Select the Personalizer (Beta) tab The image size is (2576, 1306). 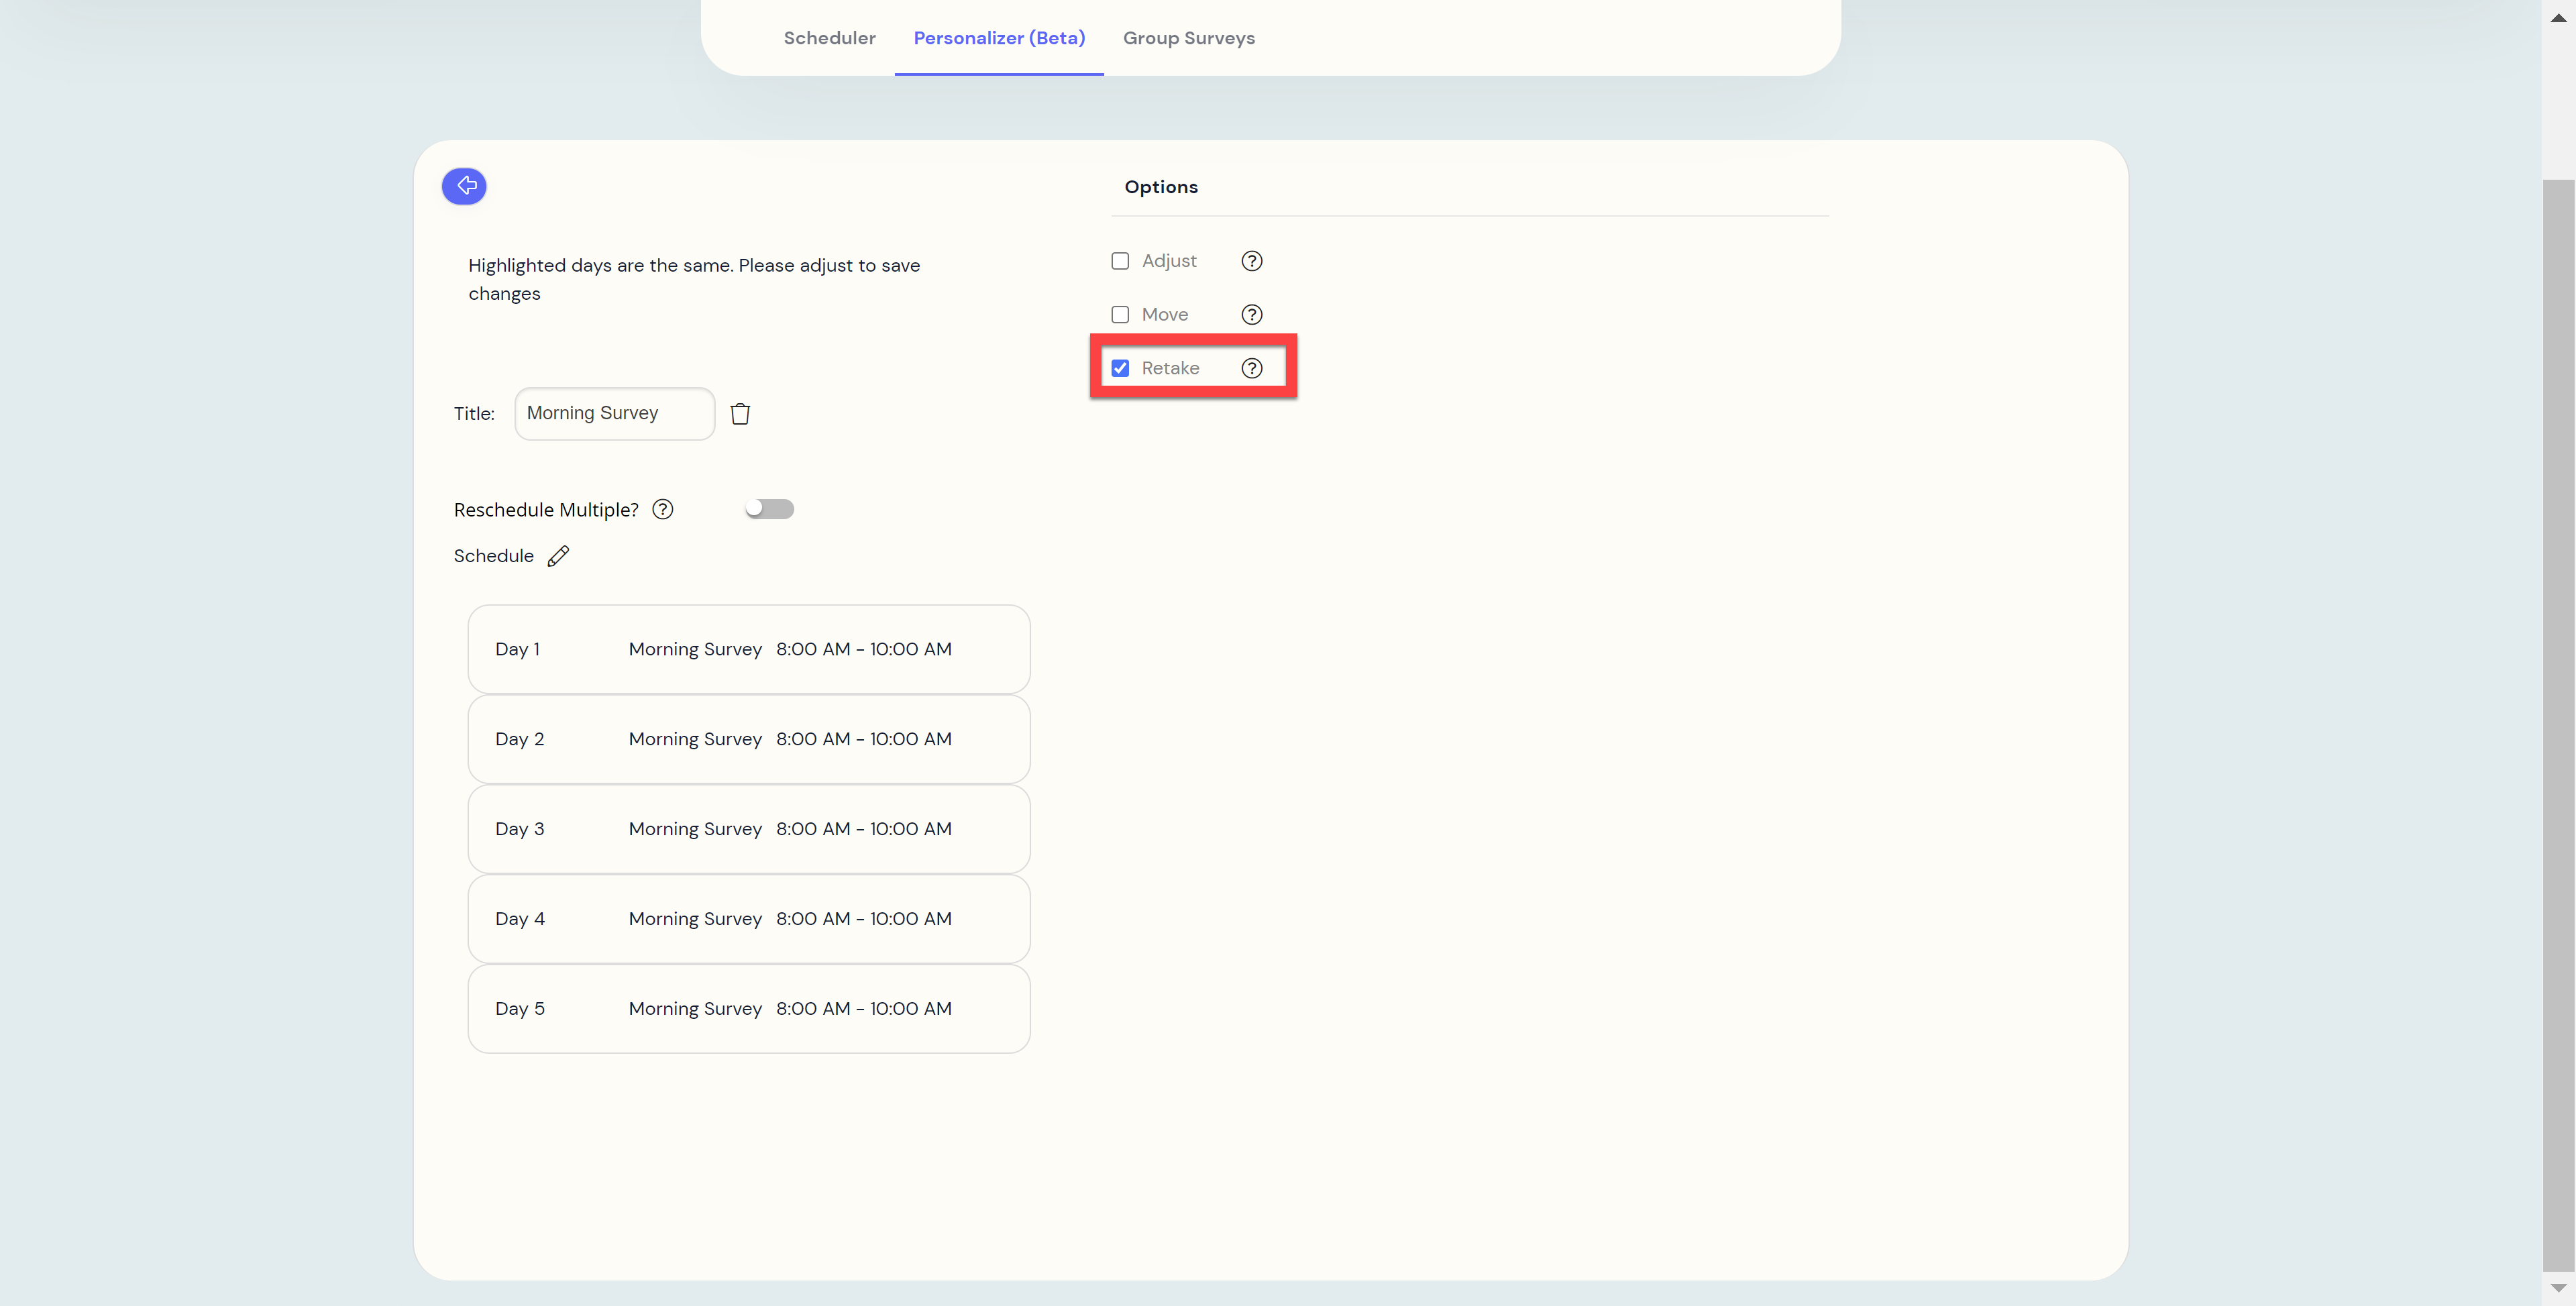998,38
